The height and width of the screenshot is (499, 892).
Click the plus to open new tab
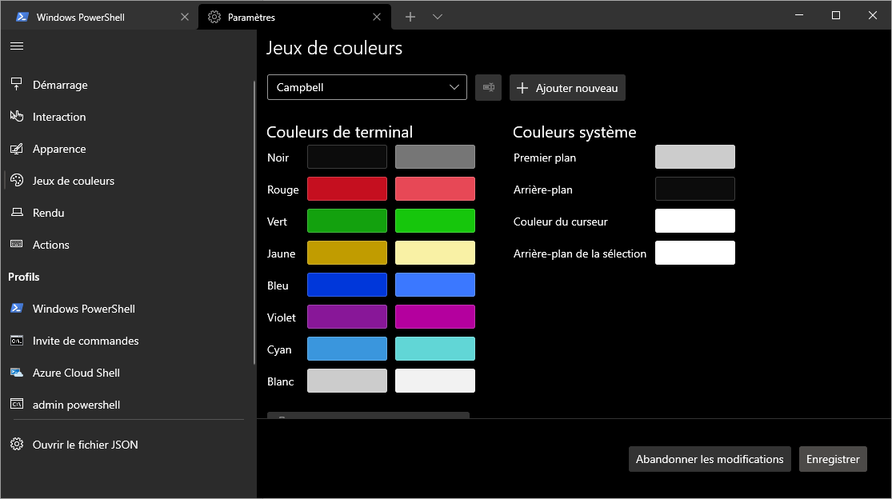(x=410, y=17)
